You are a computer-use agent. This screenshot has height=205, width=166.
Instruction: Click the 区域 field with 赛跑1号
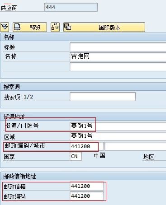pos(118,136)
